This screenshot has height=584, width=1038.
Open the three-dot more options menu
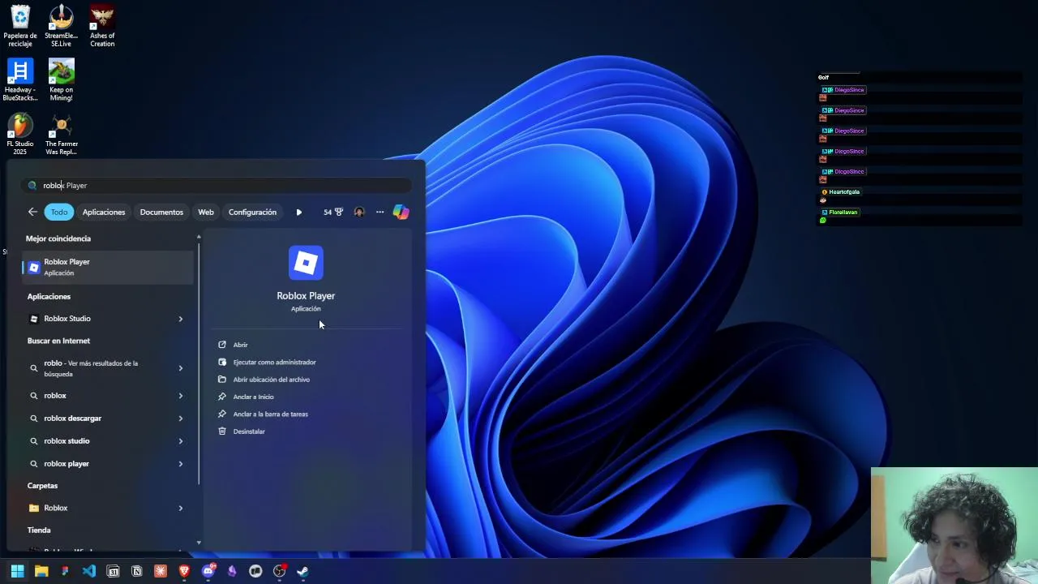(x=380, y=212)
